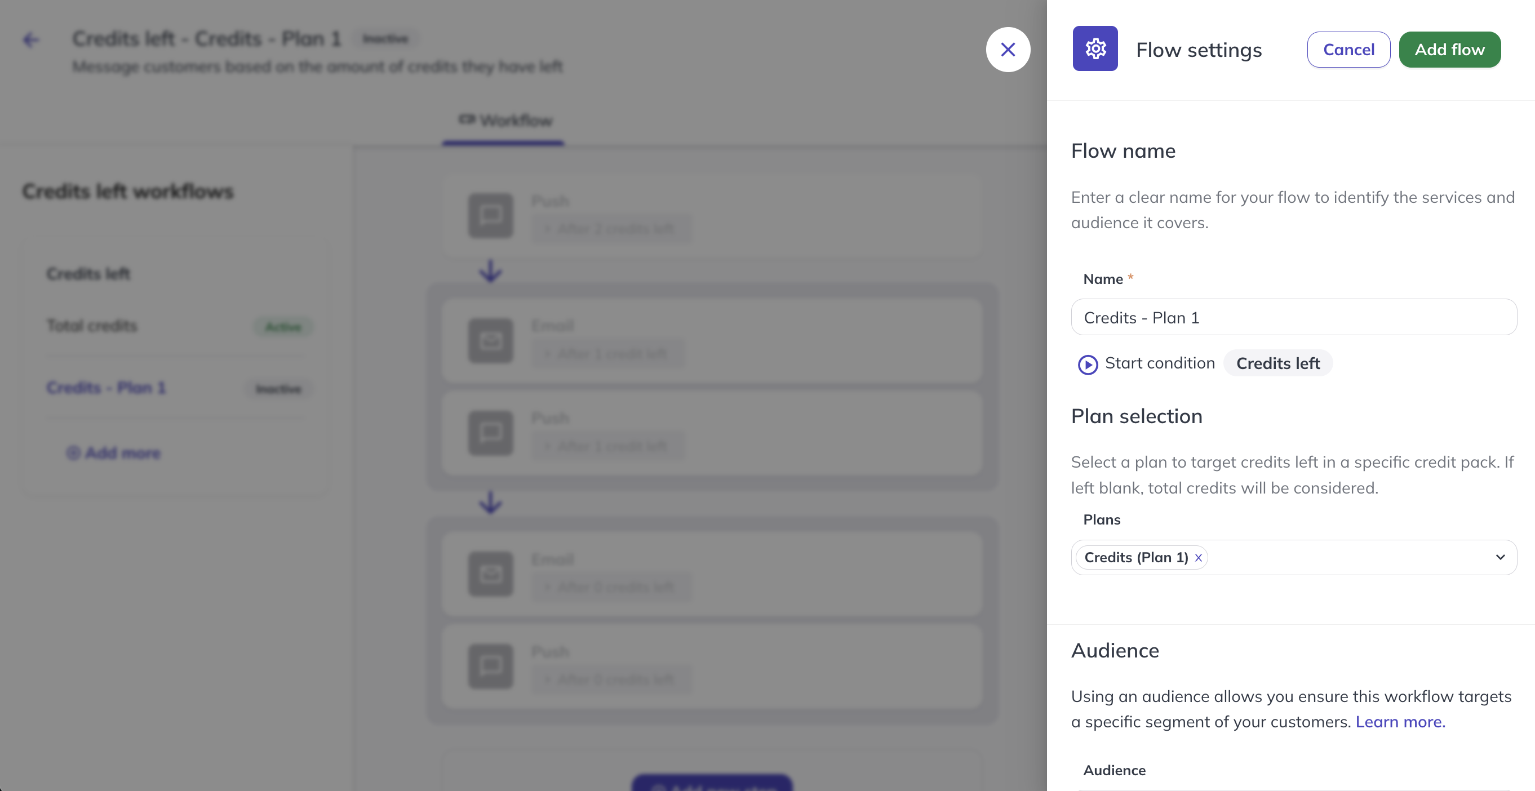Expand the Plans dropdown chevron
The height and width of the screenshot is (791, 1535).
(1500, 558)
